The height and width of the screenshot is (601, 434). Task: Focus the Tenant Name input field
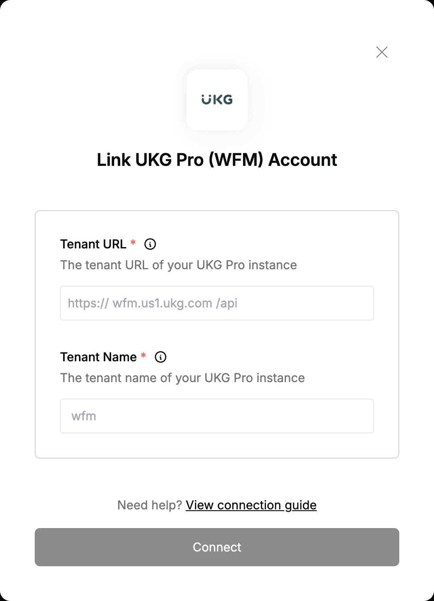pyautogui.click(x=217, y=416)
